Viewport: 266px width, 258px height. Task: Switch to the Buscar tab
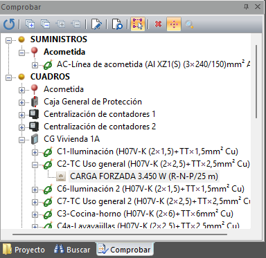click(x=72, y=250)
